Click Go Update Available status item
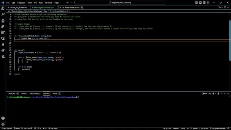 click(x=217, y=129)
